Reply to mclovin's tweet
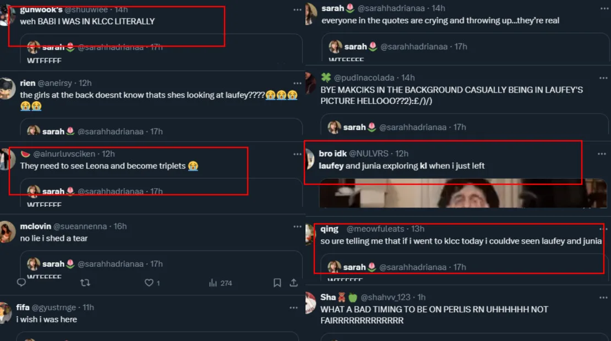Screen dimensions: 611x341 pyautogui.click(x=21, y=283)
